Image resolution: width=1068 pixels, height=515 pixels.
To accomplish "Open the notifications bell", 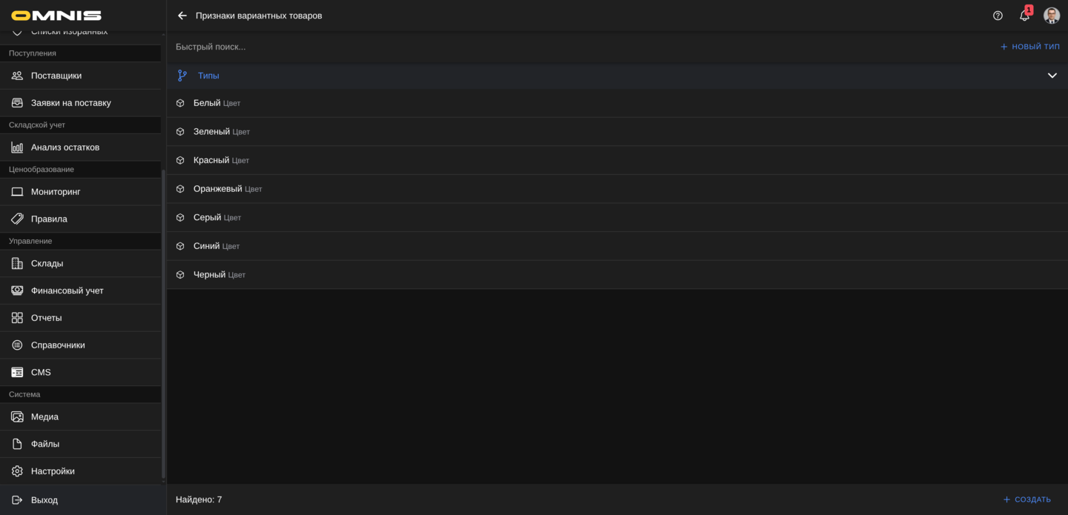I will tap(1024, 16).
